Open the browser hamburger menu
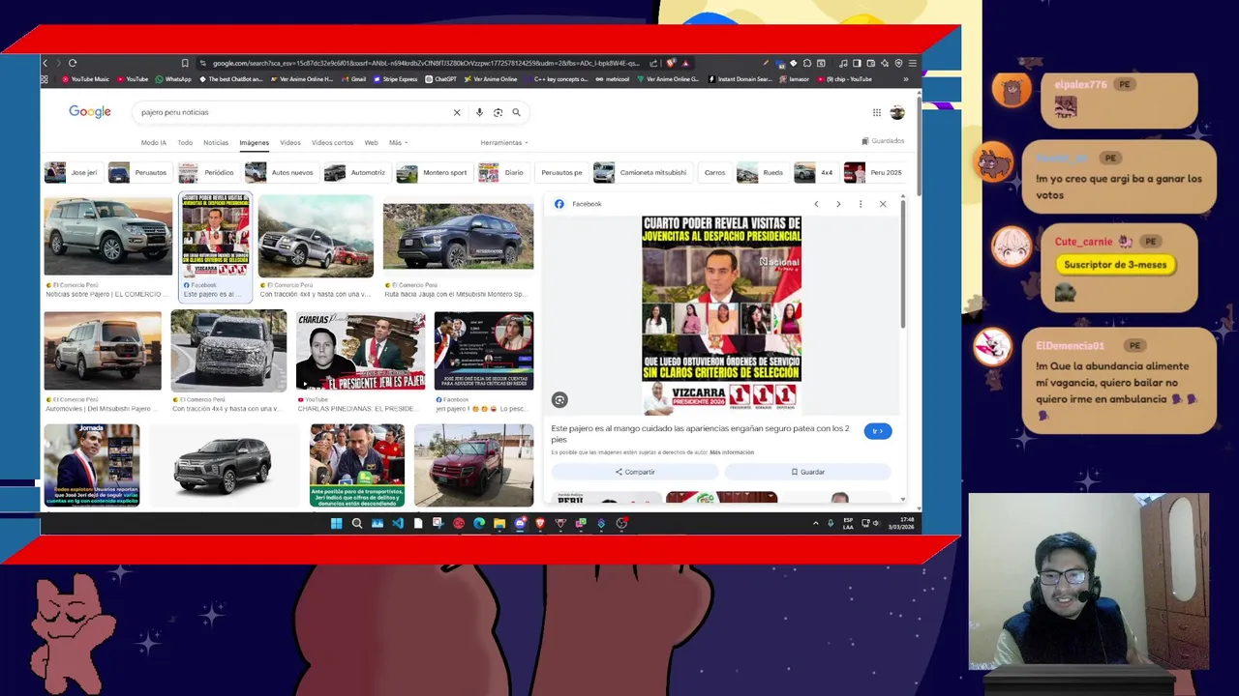Viewport: 1239px width, 696px height. (912, 63)
